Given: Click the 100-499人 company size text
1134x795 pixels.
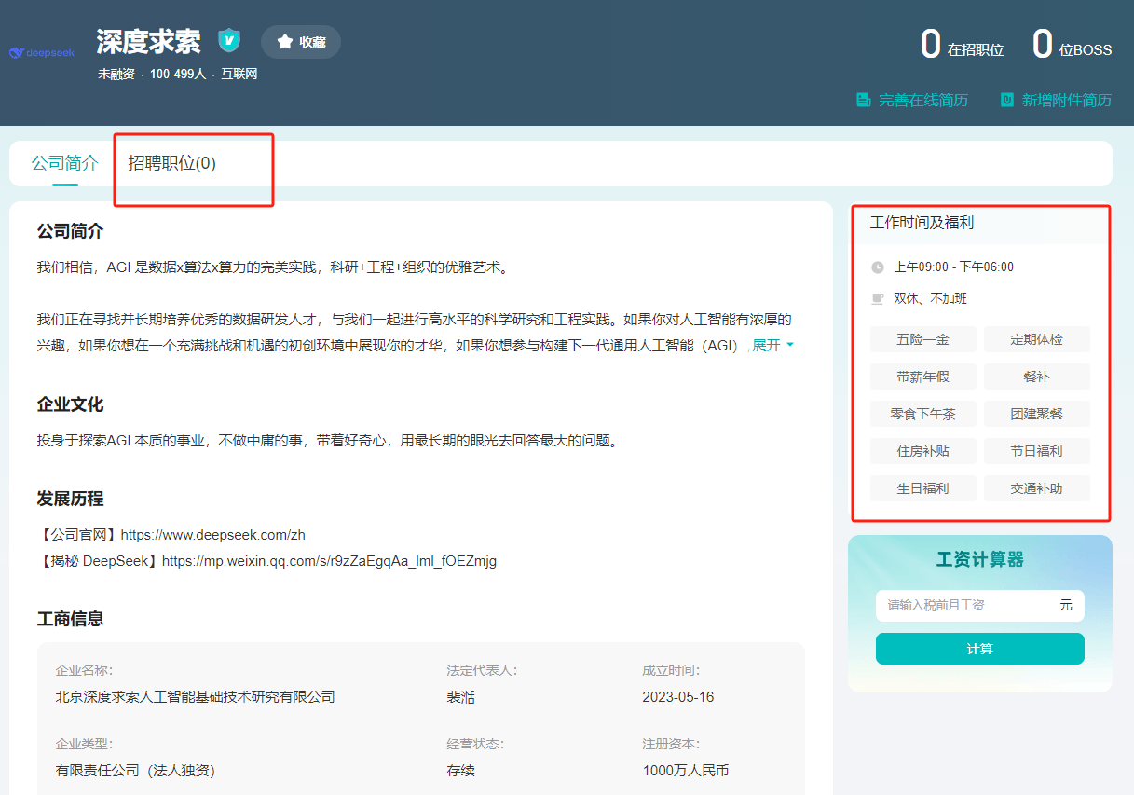Looking at the screenshot, I should pyautogui.click(x=178, y=75).
